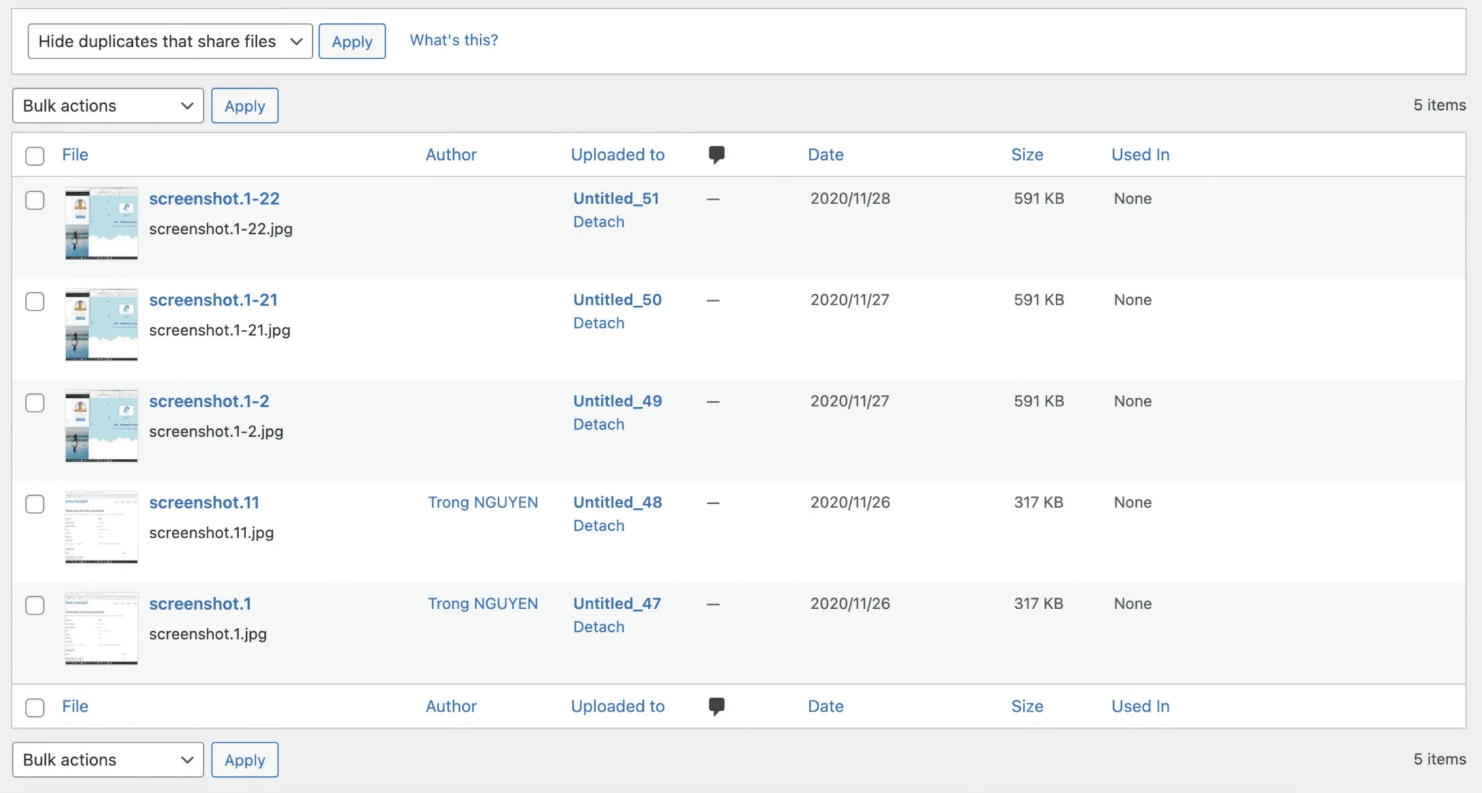Viewport: 1482px width, 793px height.
Task: Open the screenshot.1-22 title link
Action: point(214,199)
